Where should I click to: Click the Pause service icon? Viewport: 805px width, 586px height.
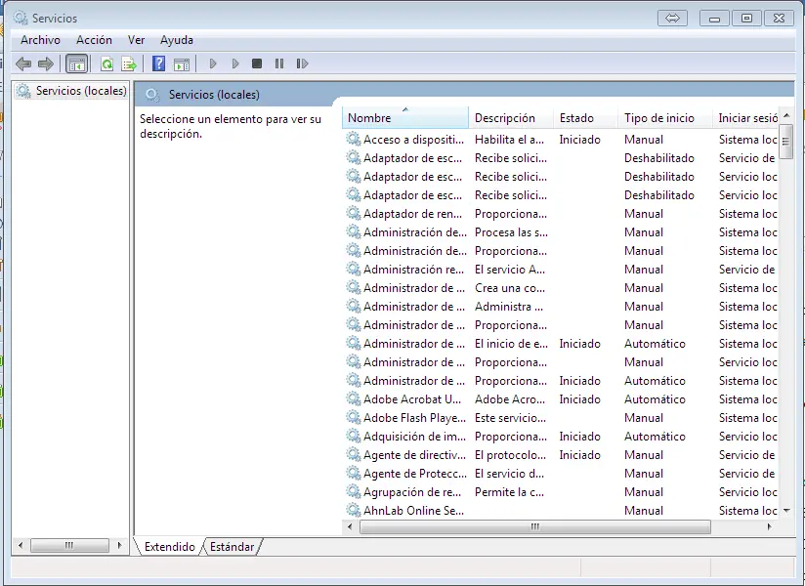279,63
